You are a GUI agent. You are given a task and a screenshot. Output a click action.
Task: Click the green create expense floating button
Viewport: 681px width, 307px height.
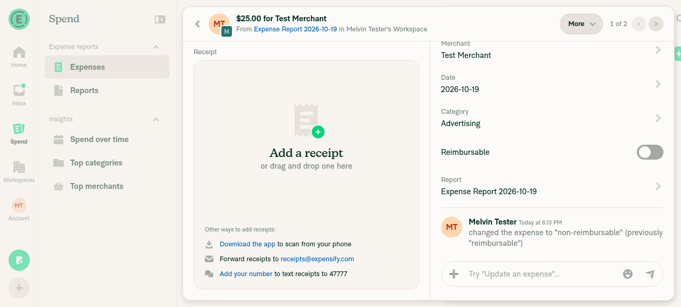(19, 260)
